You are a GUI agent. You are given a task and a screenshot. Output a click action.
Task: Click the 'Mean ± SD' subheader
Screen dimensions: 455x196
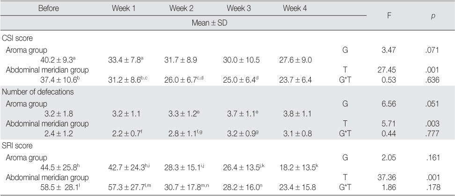tap(210, 23)
